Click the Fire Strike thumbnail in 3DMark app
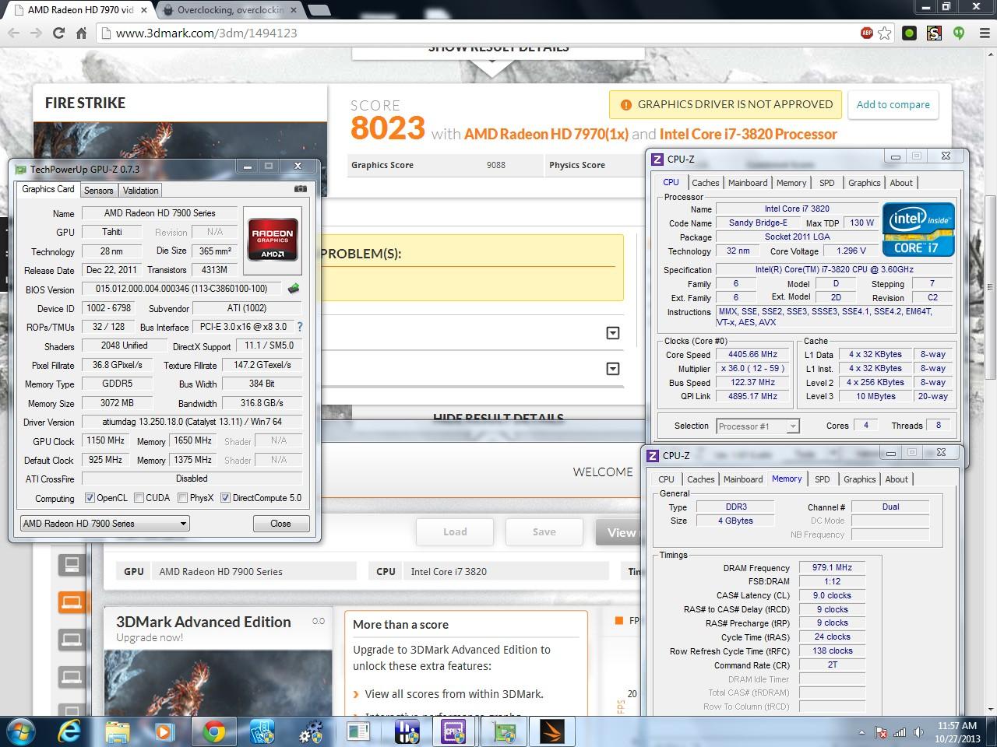The height and width of the screenshot is (747, 997). click(218, 683)
